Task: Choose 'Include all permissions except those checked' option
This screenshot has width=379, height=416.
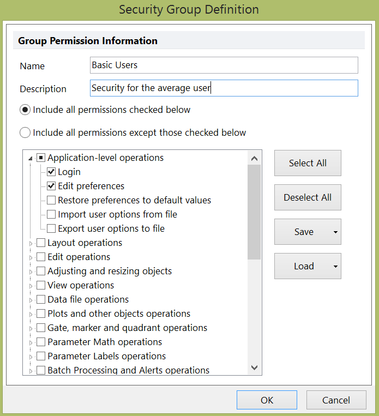Action: [x=25, y=132]
